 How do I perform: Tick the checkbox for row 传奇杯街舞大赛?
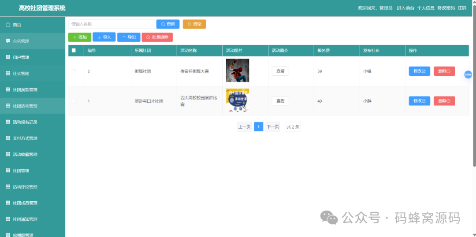pyautogui.click(x=74, y=71)
